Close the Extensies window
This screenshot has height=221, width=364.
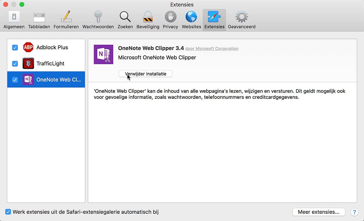click(5, 5)
